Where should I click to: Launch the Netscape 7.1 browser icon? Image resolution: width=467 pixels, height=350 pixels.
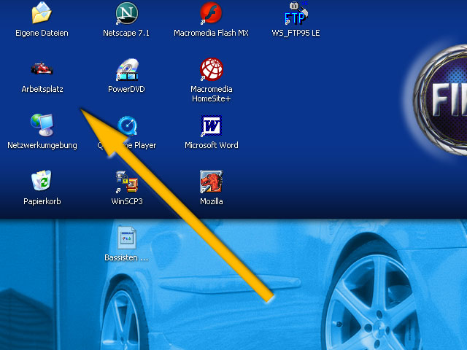(x=126, y=13)
